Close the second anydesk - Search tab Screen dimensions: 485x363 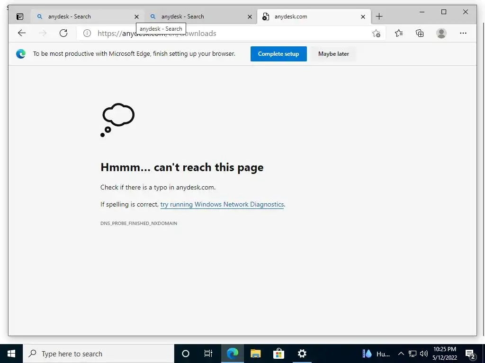coord(250,17)
